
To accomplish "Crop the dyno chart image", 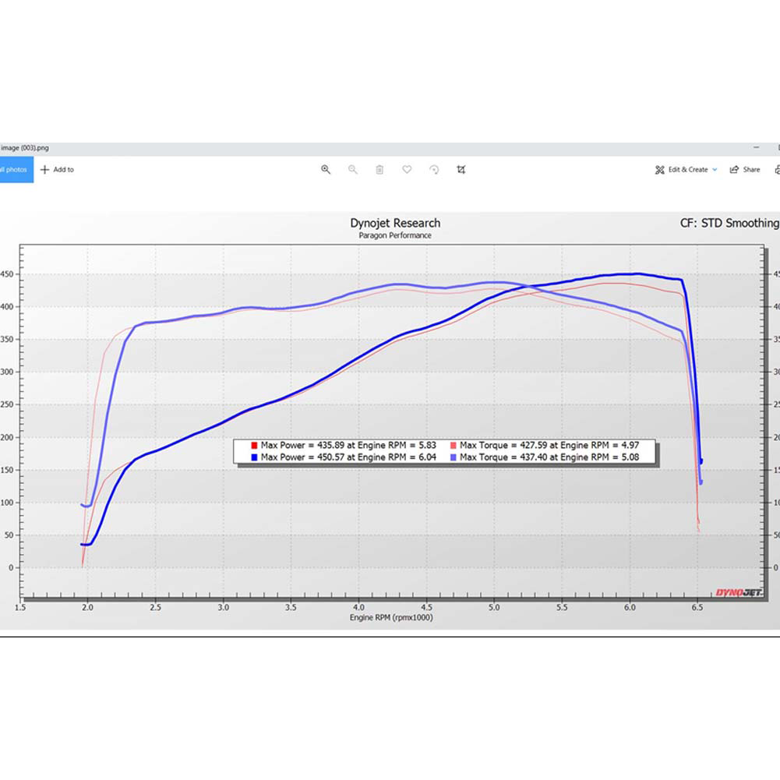I will pos(461,169).
